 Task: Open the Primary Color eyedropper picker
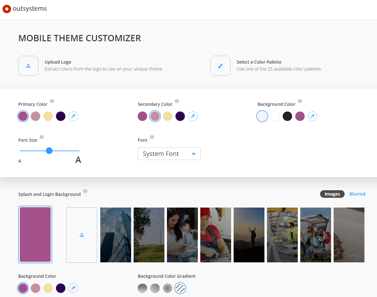click(x=73, y=116)
